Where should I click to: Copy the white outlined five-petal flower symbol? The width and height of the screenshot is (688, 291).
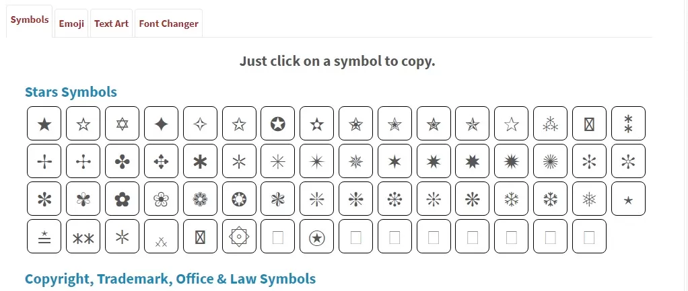(161, 199)
